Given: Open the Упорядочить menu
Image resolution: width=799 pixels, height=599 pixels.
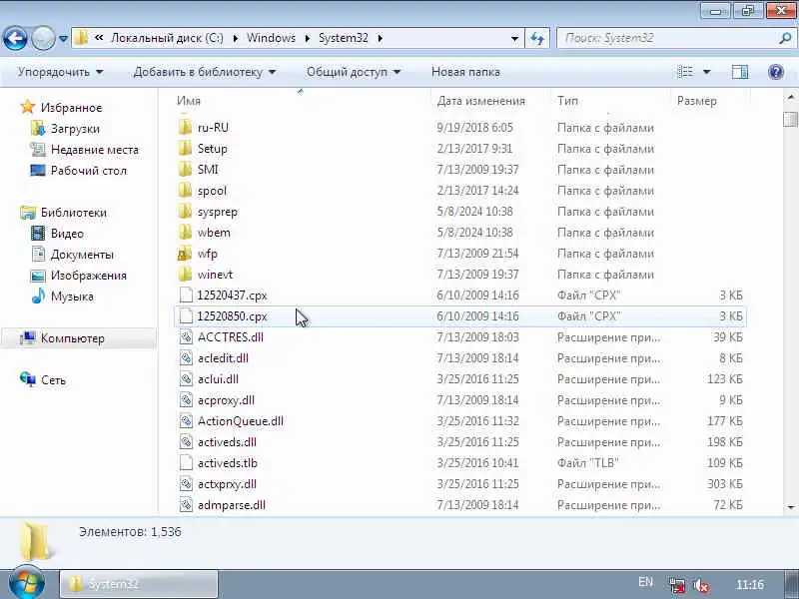Looking at the screenshot, I should 60,72.
